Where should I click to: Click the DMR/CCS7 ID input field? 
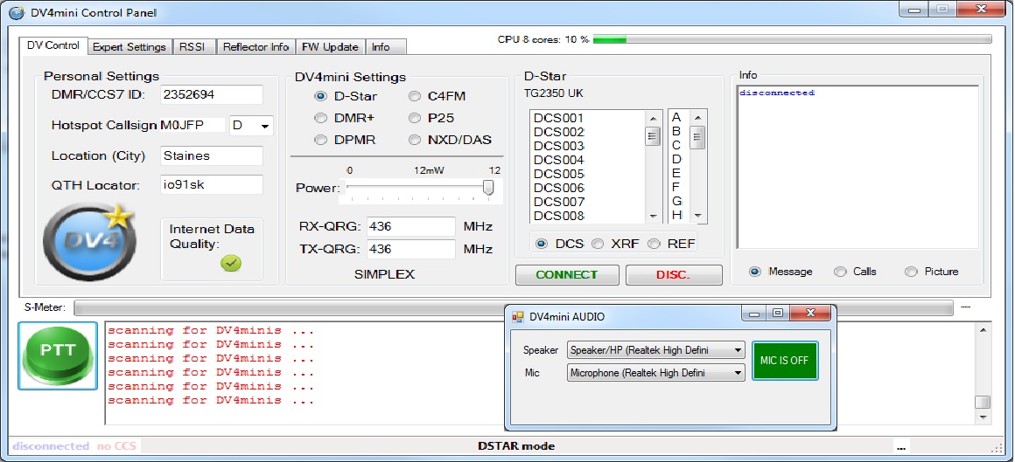pos(212,94)
